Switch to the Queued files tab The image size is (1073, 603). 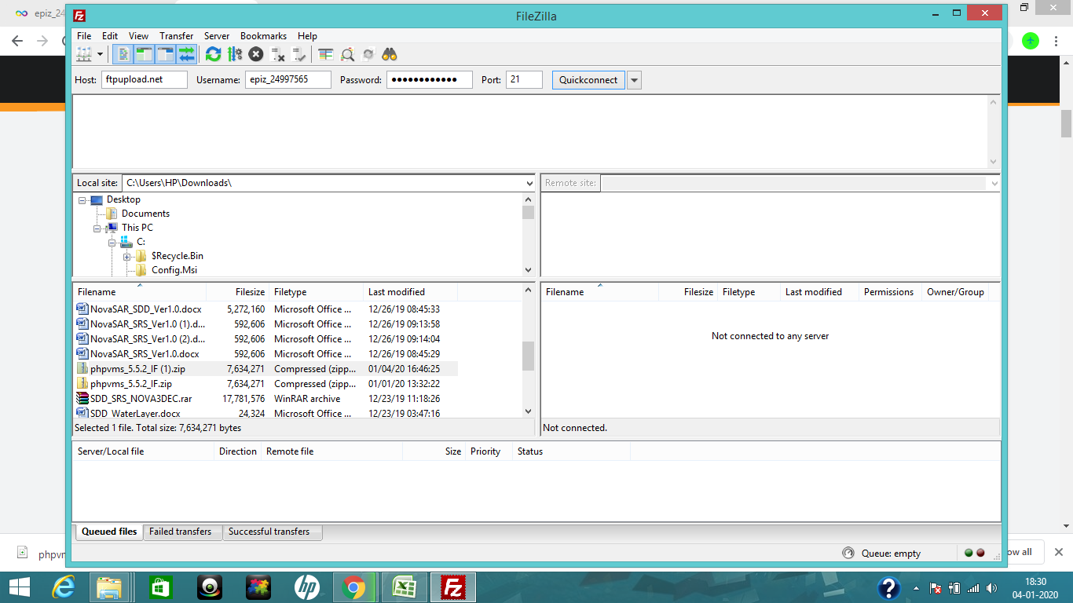pyautogui.click(x=109, y=532)
